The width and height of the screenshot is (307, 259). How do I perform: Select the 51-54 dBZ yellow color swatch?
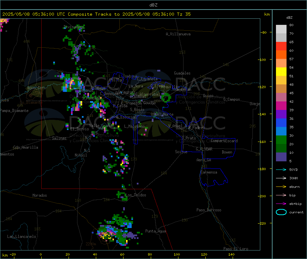point(281,72)
